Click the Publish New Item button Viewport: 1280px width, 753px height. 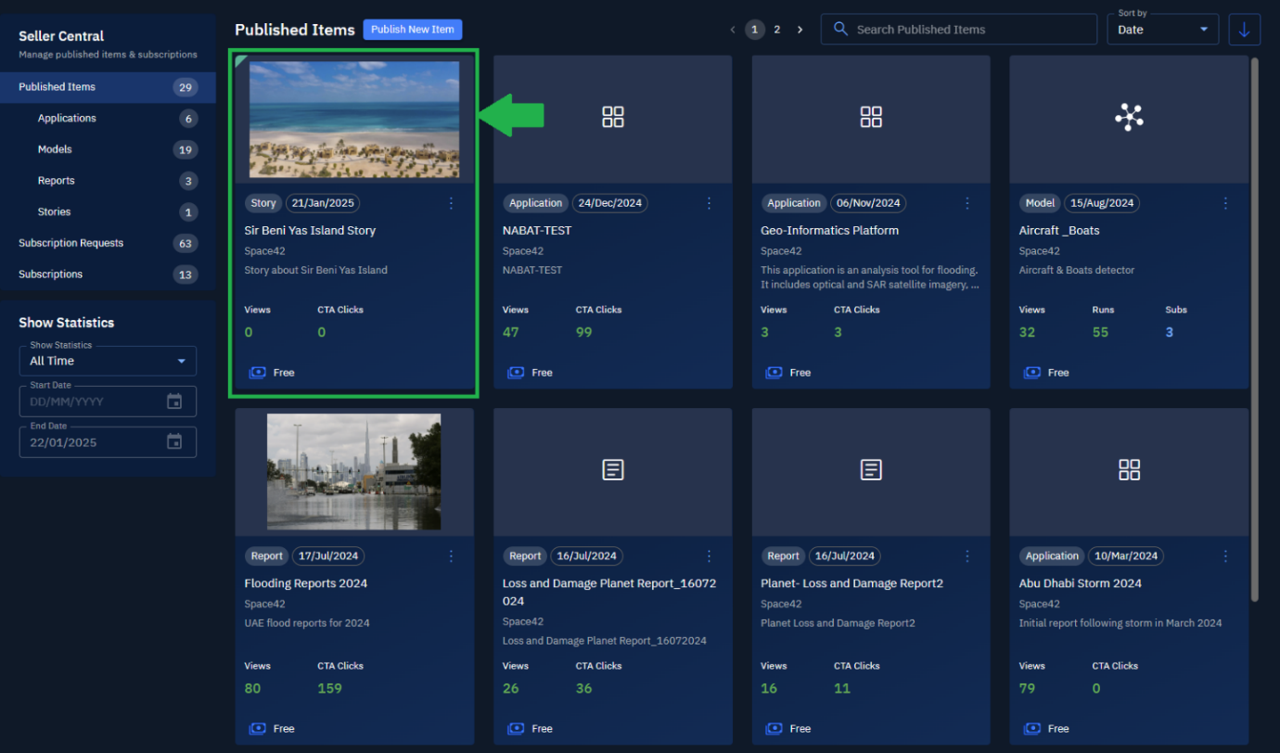tap(412, 30)
